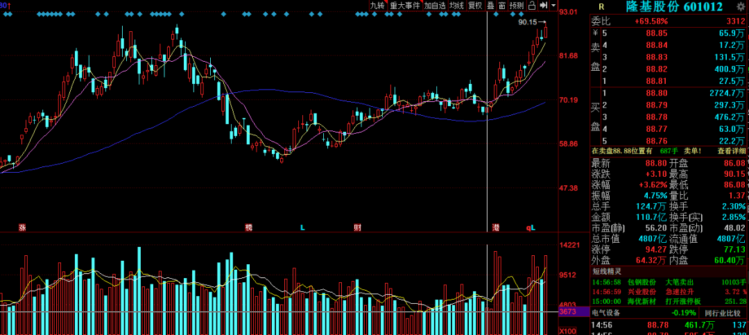This screenshot has height=335, width=749.
Task: Click 查看详细 to view order details
Action: click(x=731, y=151)
